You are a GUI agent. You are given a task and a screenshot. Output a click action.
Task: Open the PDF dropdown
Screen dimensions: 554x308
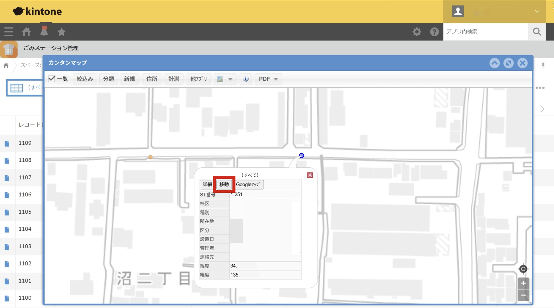(268, 79)
